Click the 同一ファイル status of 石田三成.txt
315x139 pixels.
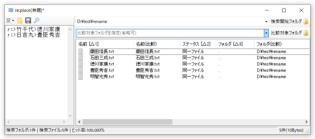point(193,58)
